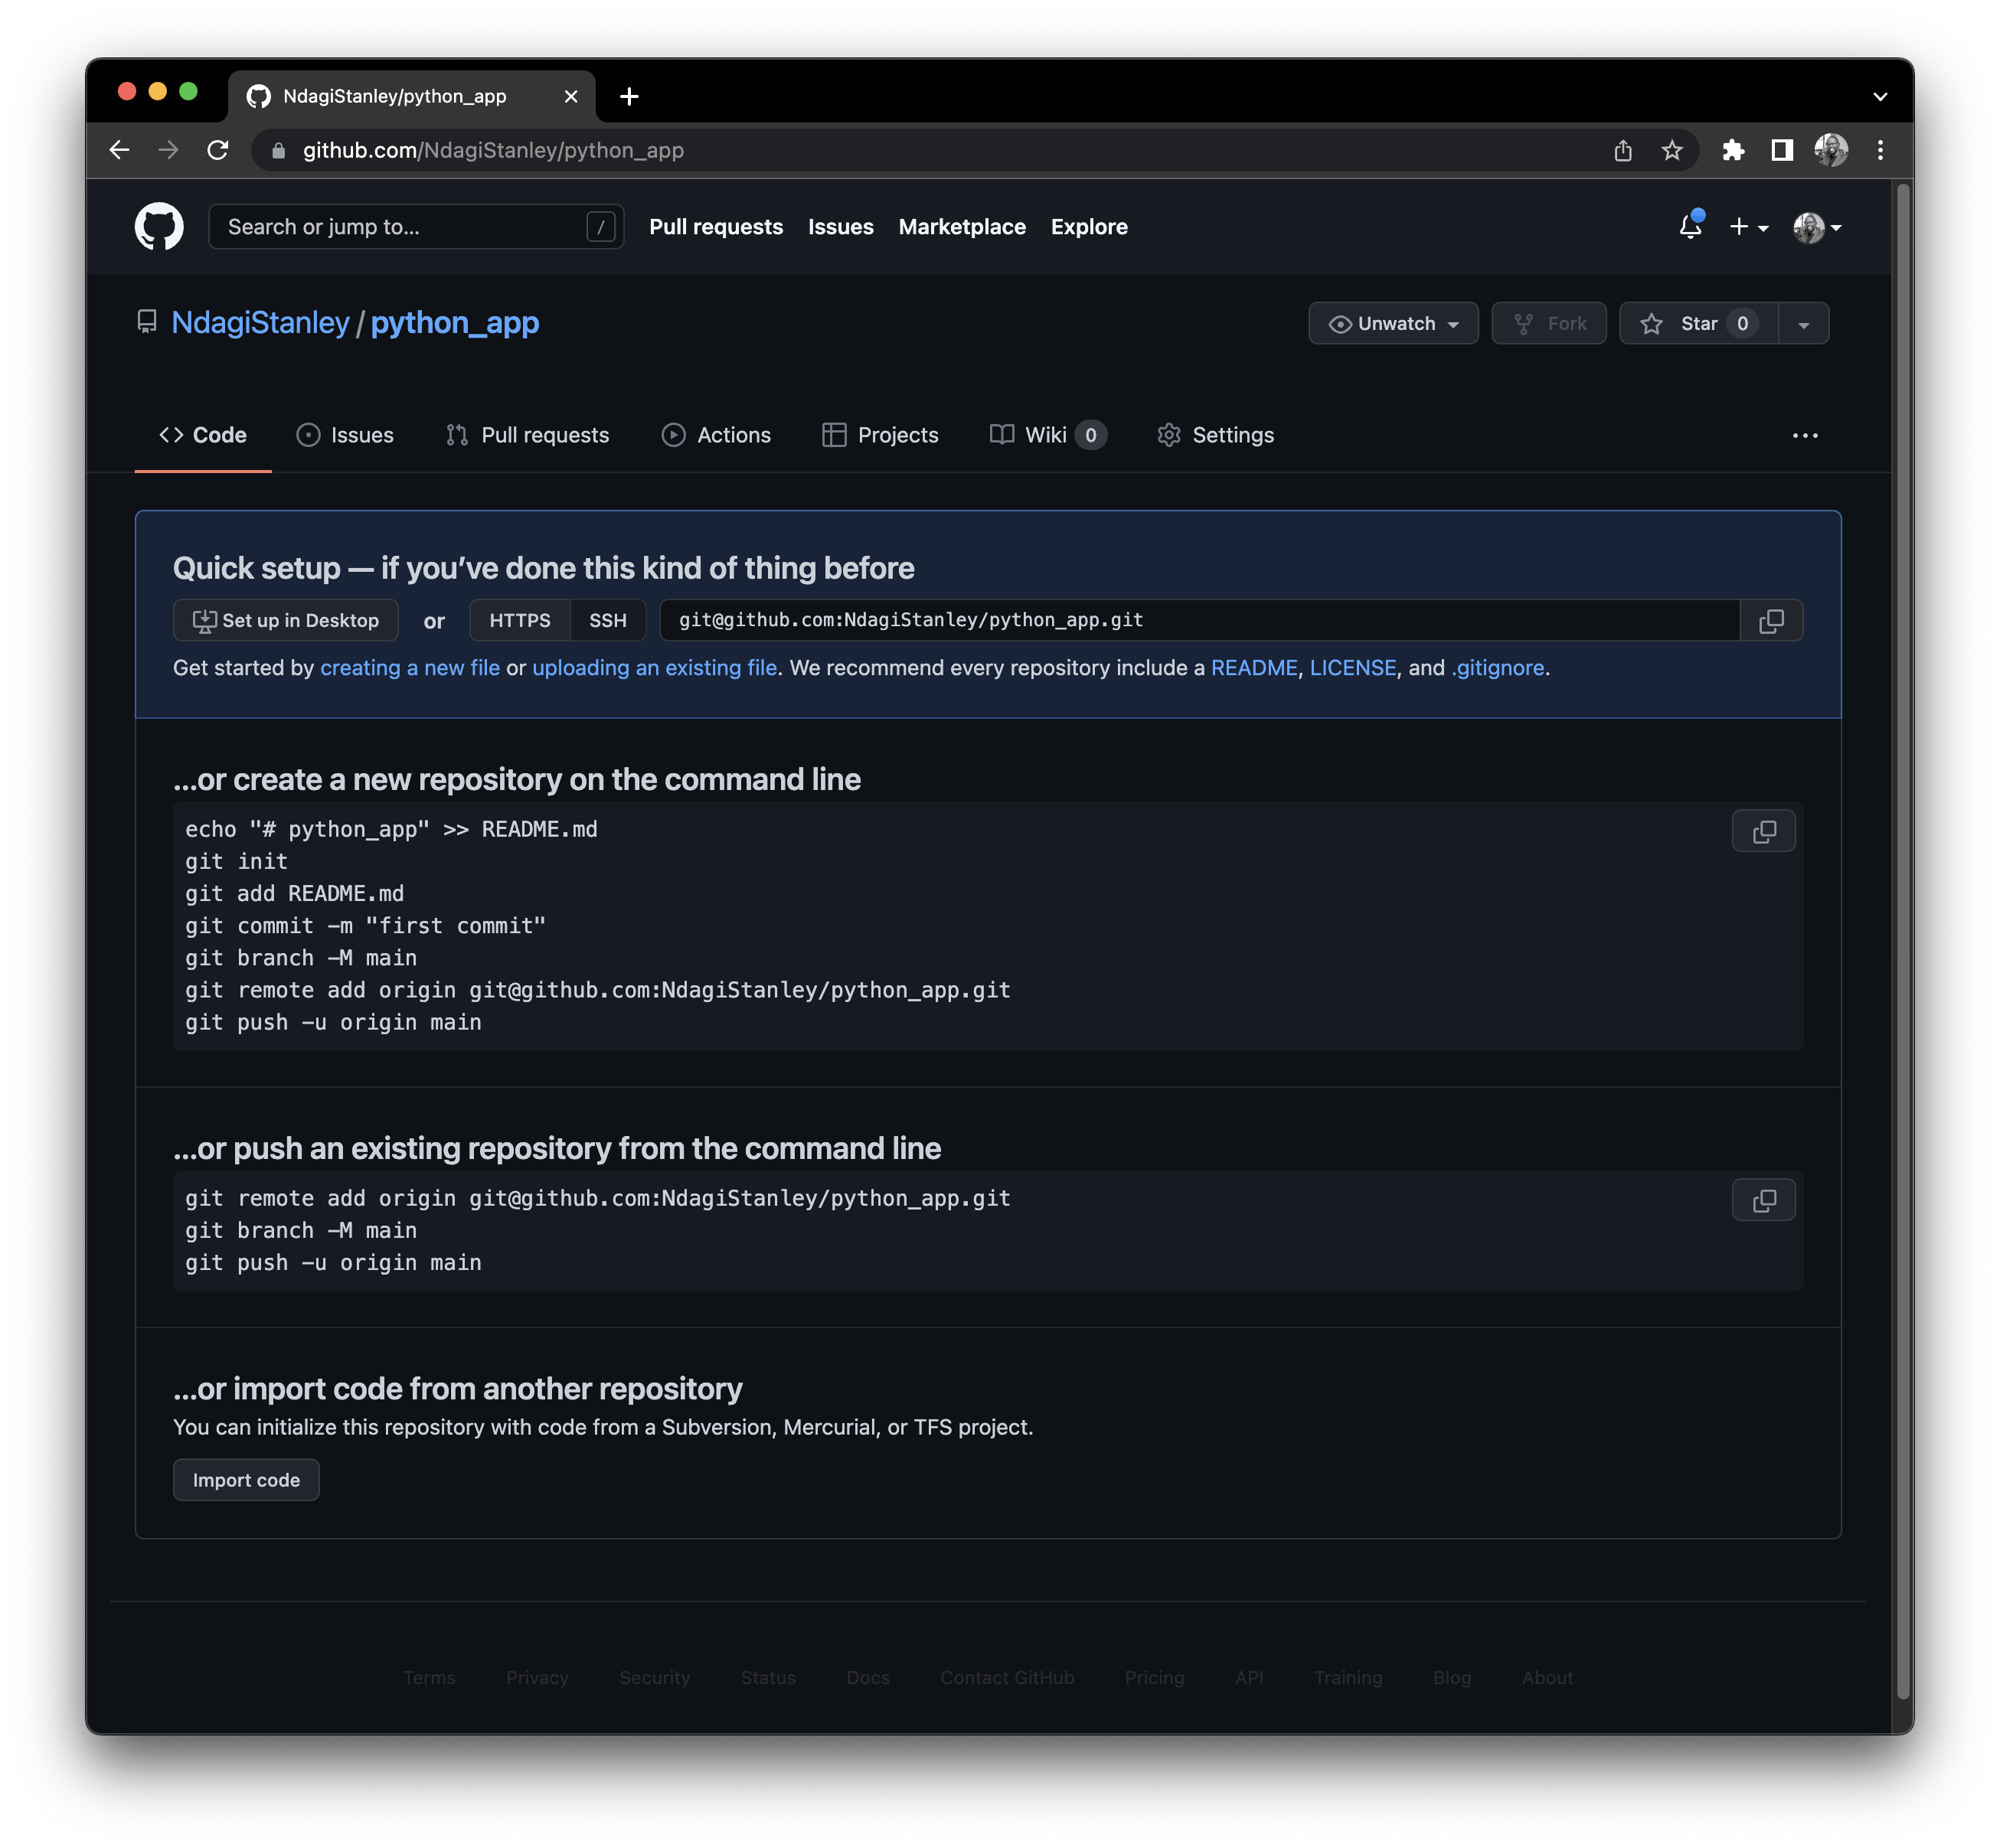Expand the Star lists dropdown arrow

[1804, 323]
